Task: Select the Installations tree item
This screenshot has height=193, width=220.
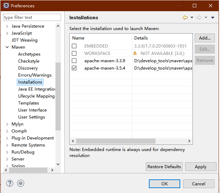Action: 30,82
